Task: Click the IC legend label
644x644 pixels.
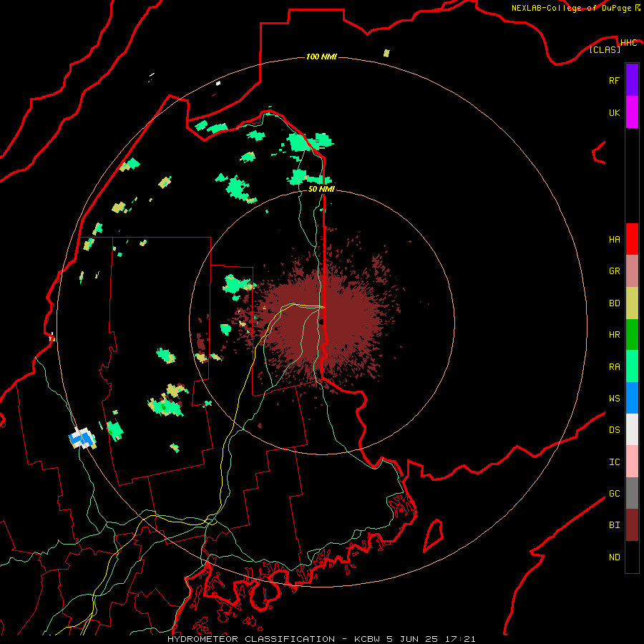Action: (614, 462)
